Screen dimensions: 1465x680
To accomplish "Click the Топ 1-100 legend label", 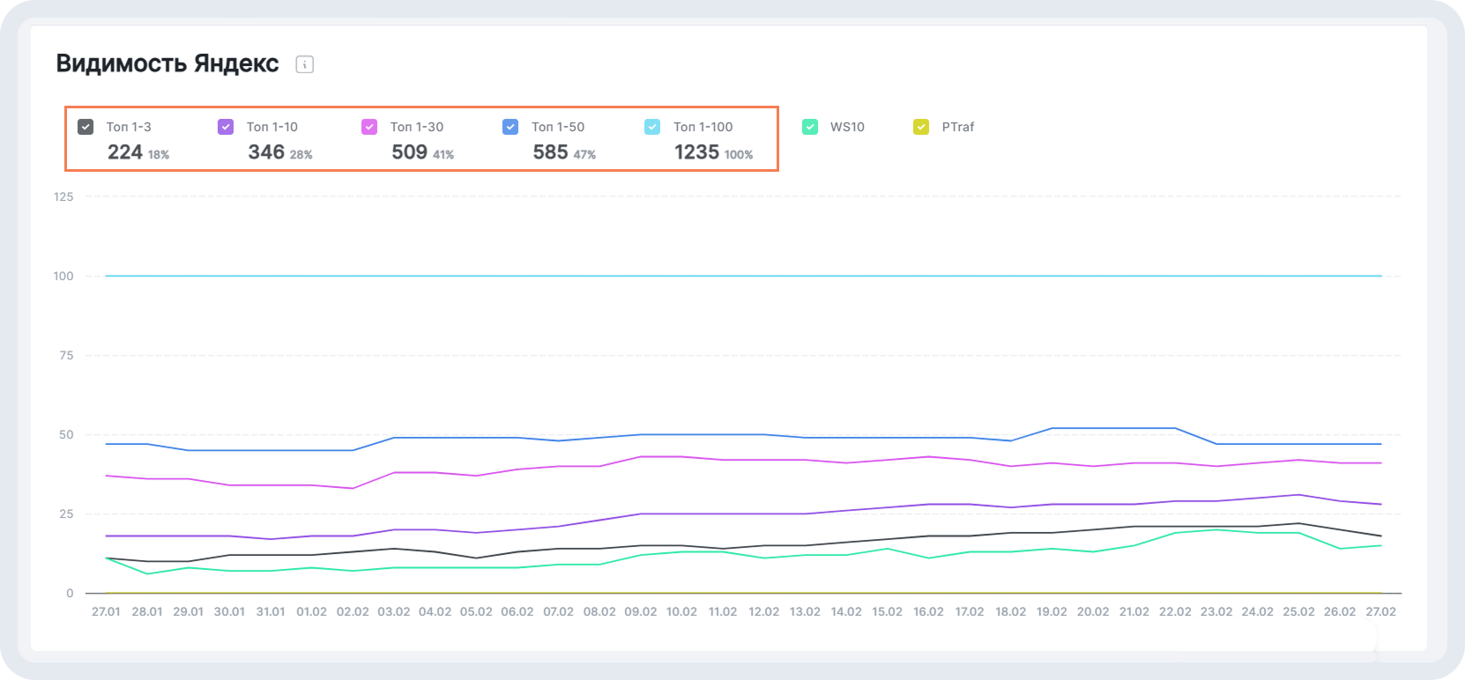I will pos(703,127).
